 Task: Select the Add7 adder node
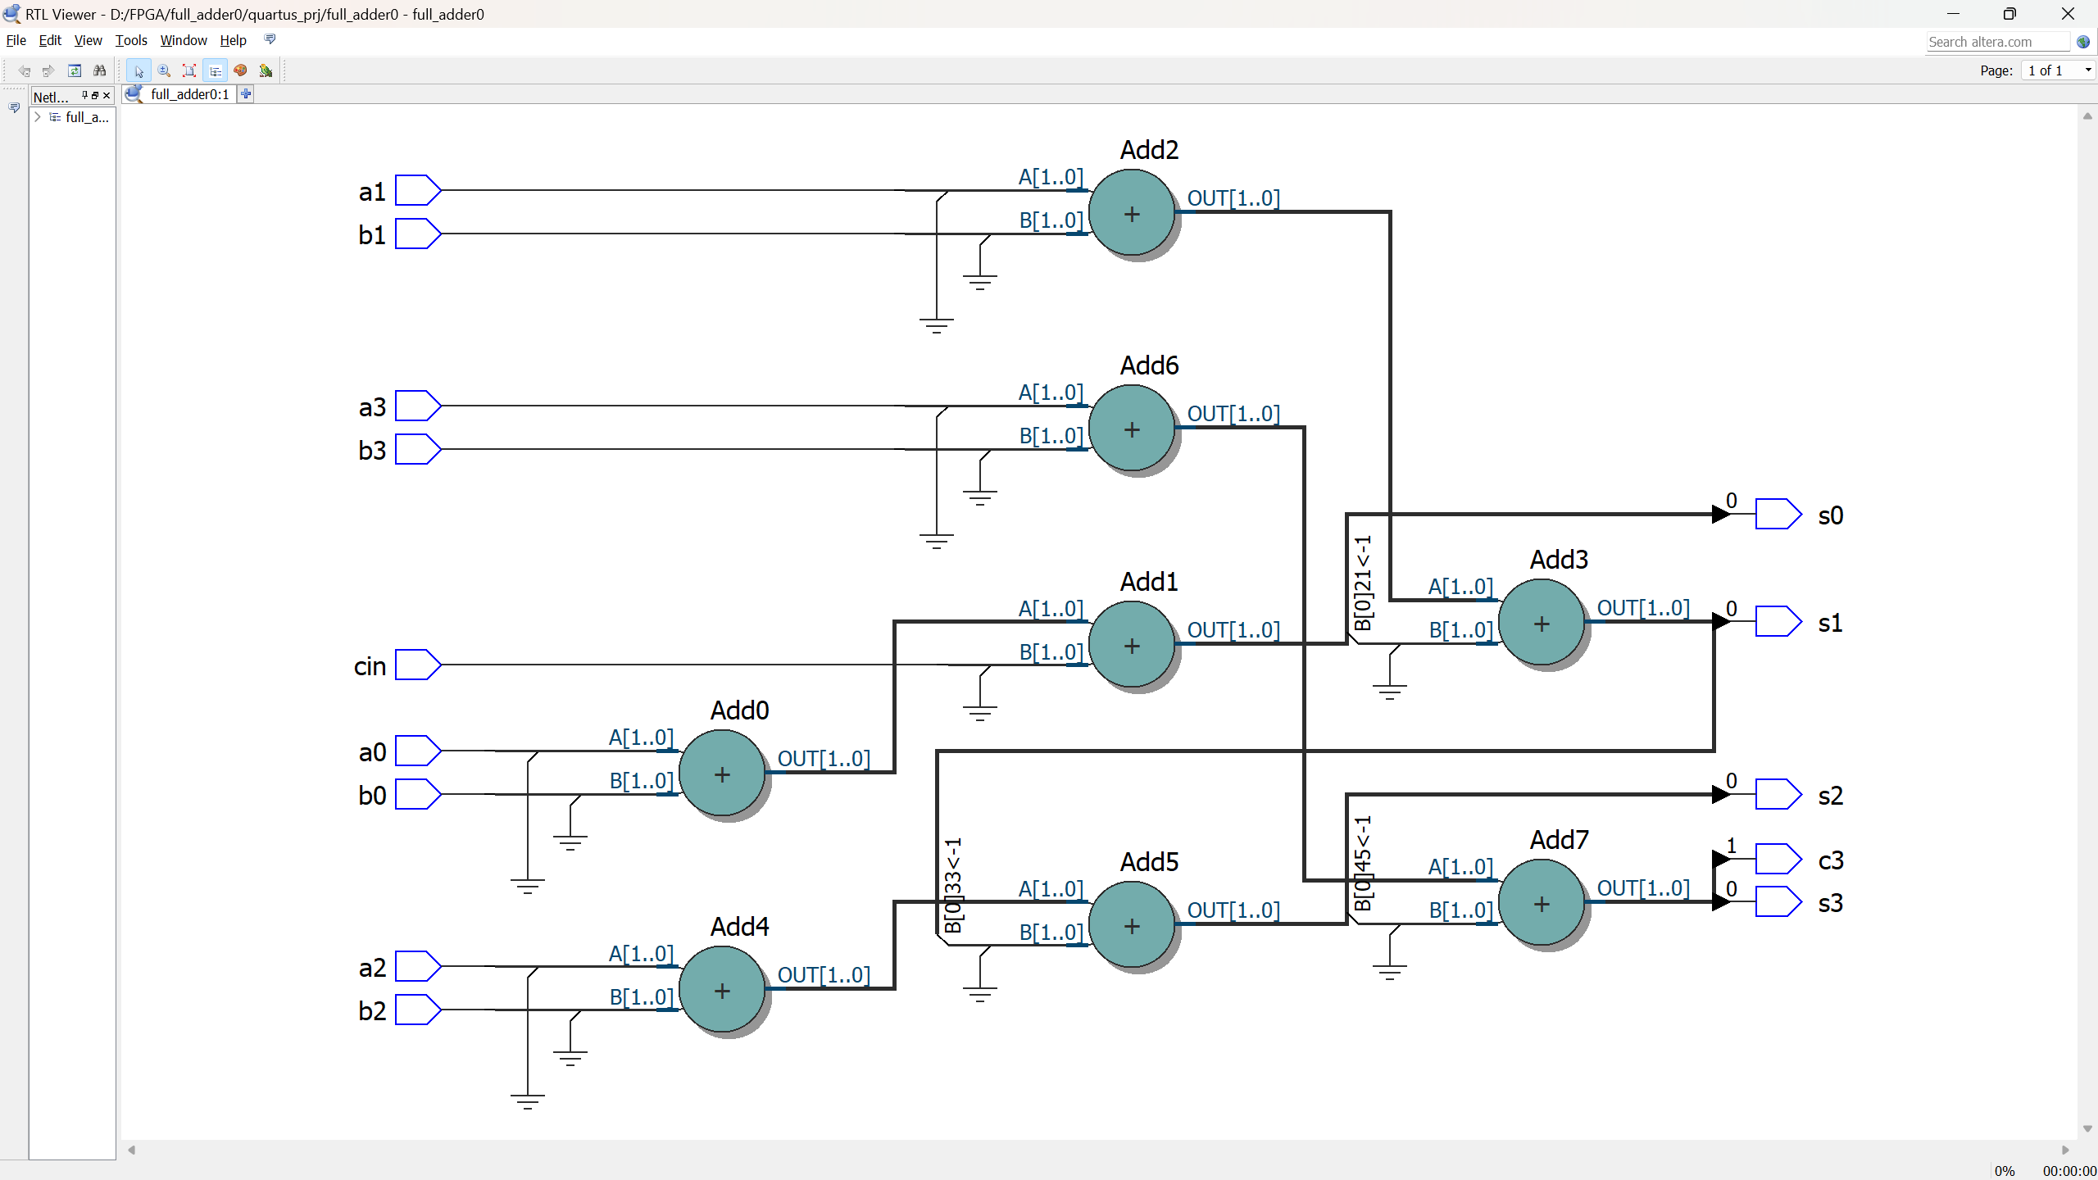coord(1542,903)
